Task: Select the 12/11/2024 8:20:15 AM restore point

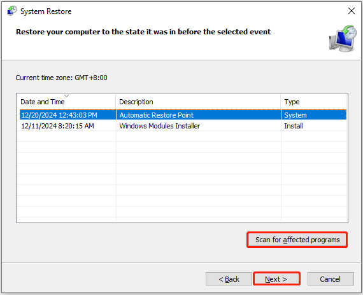Action: coord(183,126)
